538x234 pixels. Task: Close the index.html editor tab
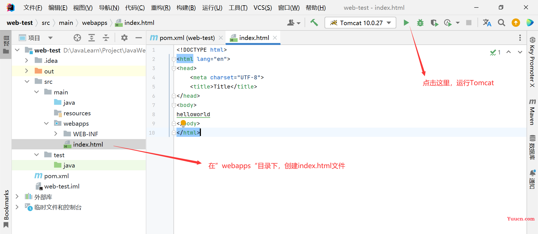(275, 38)
